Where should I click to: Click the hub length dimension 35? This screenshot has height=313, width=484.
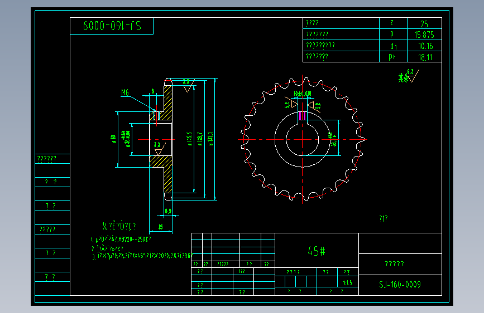point(161,227)
